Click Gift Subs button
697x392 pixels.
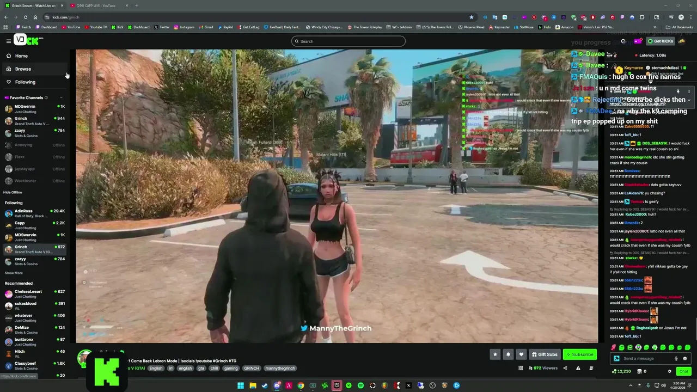click(545, 354)
